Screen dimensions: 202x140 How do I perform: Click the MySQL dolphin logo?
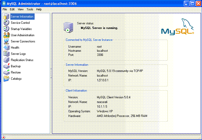click(177, 27)
